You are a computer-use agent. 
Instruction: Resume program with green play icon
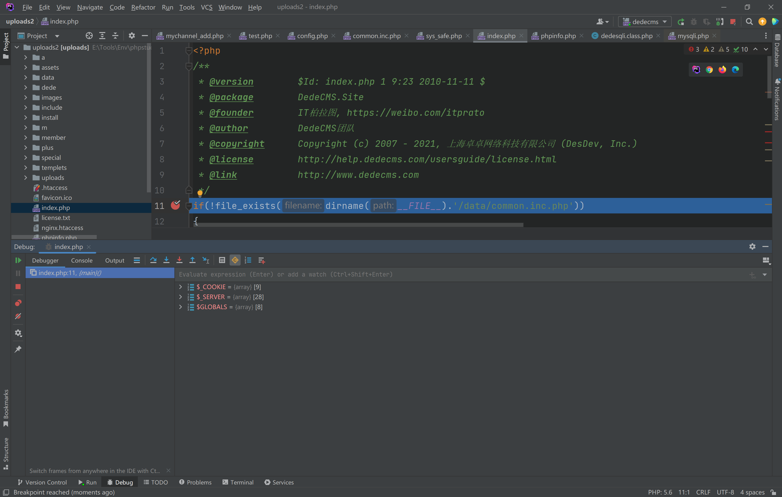[18, 260]
